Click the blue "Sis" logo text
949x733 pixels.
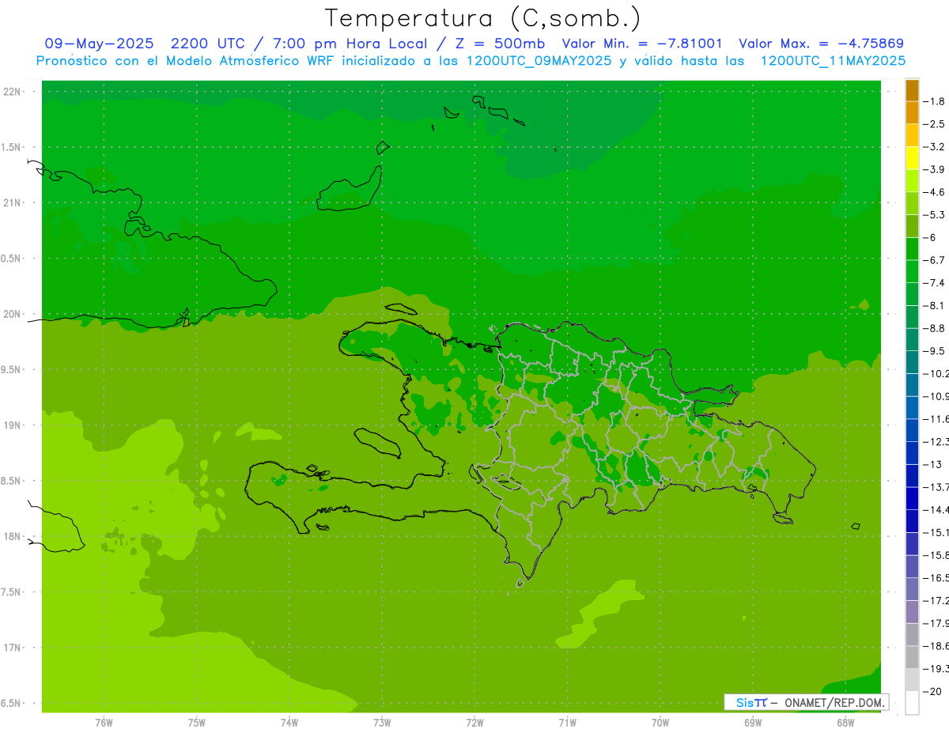745,702
